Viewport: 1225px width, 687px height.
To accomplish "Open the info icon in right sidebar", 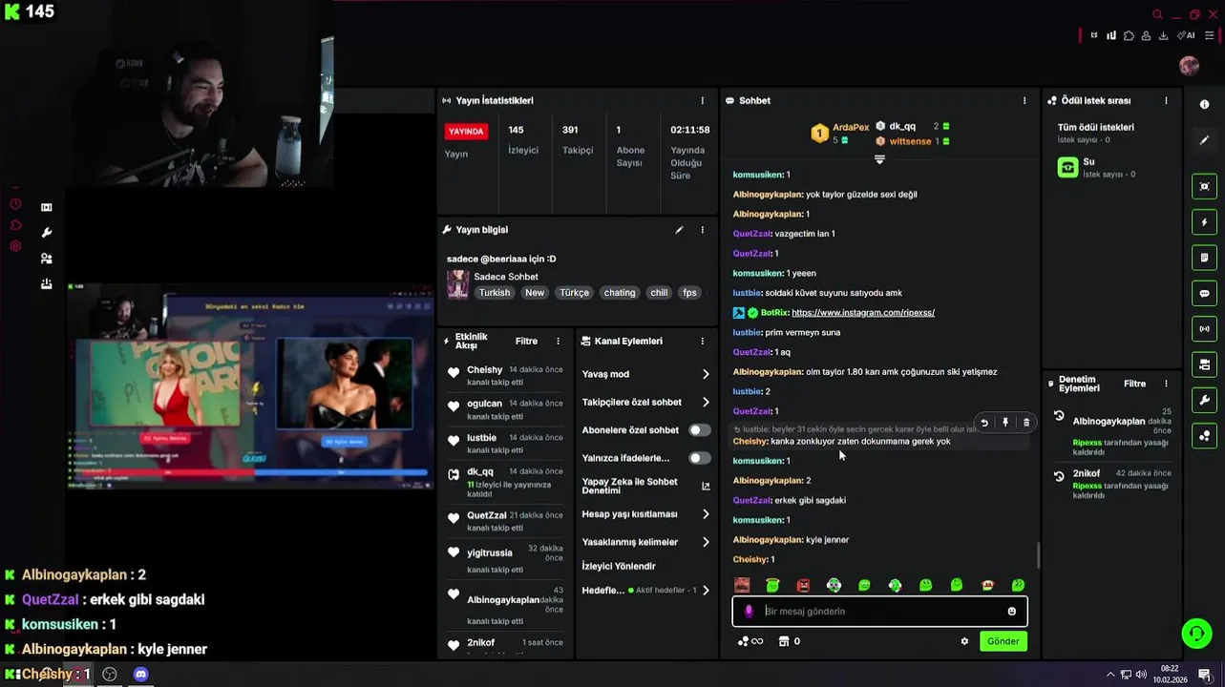I will point(1204,105).
